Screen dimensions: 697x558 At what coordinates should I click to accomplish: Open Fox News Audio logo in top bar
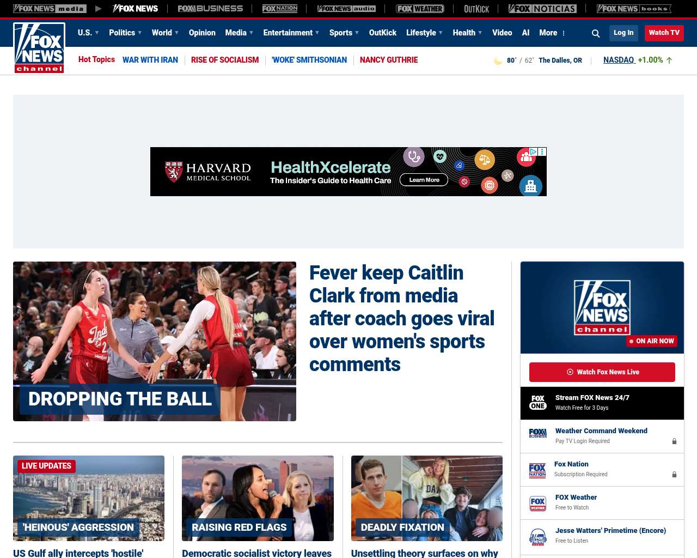(346, 9)
